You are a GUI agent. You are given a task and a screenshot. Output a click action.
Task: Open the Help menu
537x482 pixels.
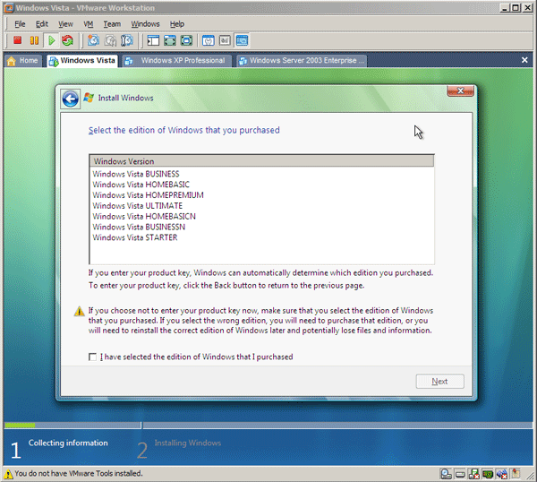[177, 24]
